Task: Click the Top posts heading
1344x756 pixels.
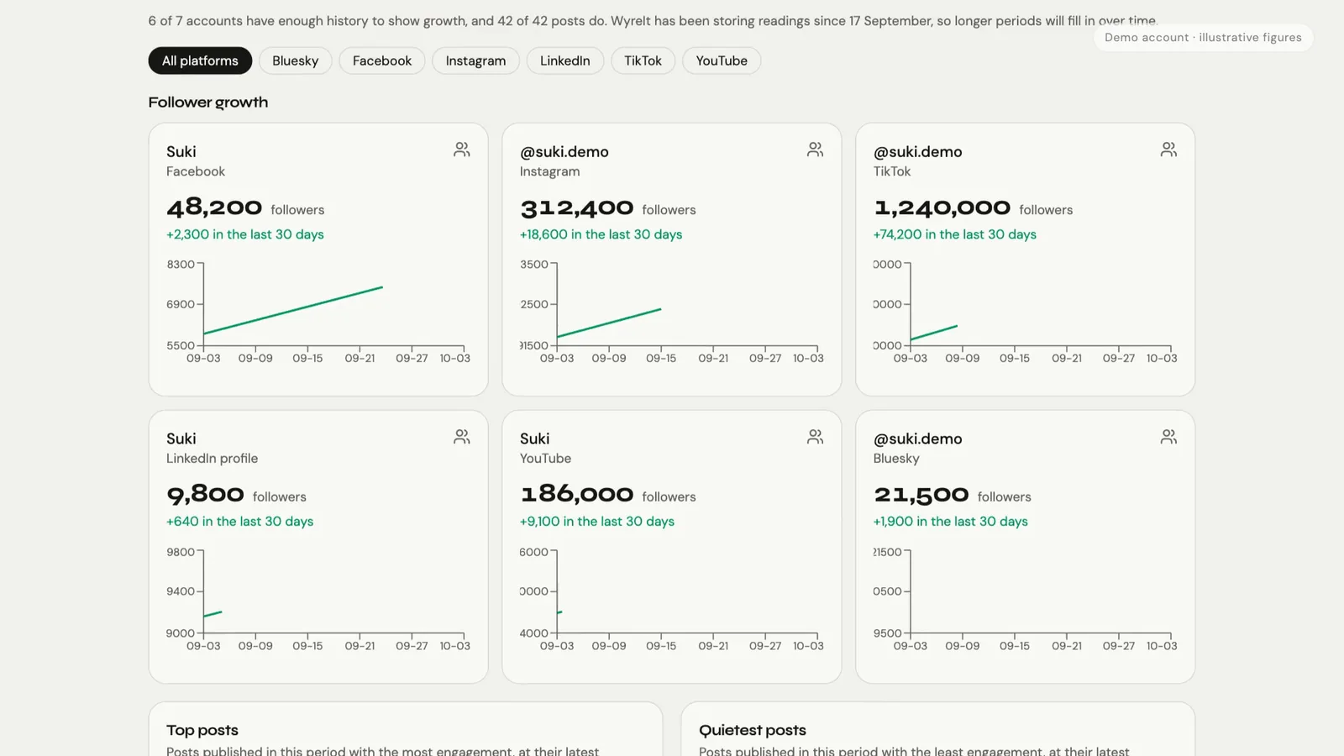Action: (202, 730)
